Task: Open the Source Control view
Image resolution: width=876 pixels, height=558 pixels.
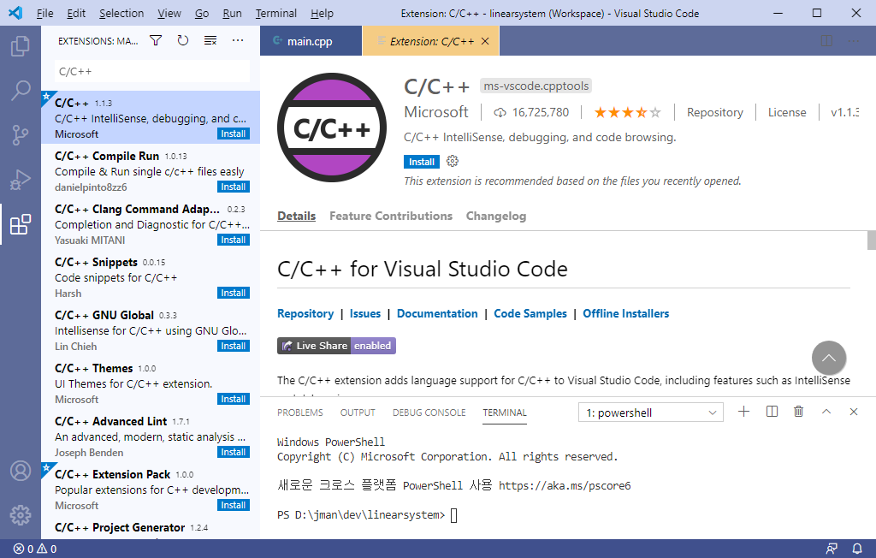Action: (21, 134)
